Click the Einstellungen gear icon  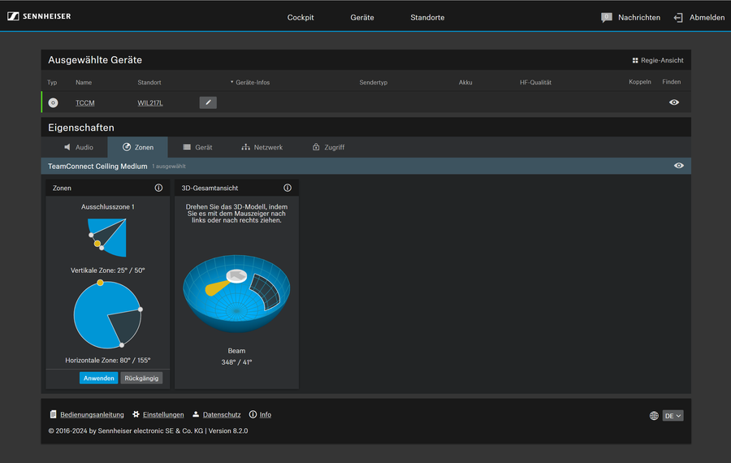pyautogui.click(x=136, y=414)
